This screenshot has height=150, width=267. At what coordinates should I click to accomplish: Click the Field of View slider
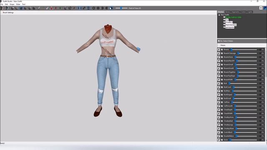[121, 8]
